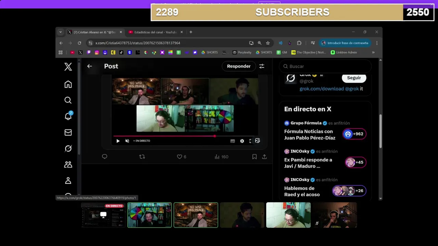This screenshot has width=438, height=246.
Task: Open media controls icon in Chrome toolbar
Action: [x=313, y=43]
